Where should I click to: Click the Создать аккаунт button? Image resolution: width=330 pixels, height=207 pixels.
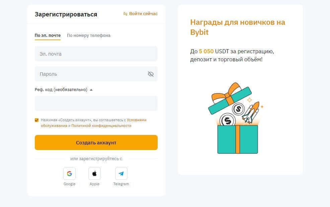96,143
